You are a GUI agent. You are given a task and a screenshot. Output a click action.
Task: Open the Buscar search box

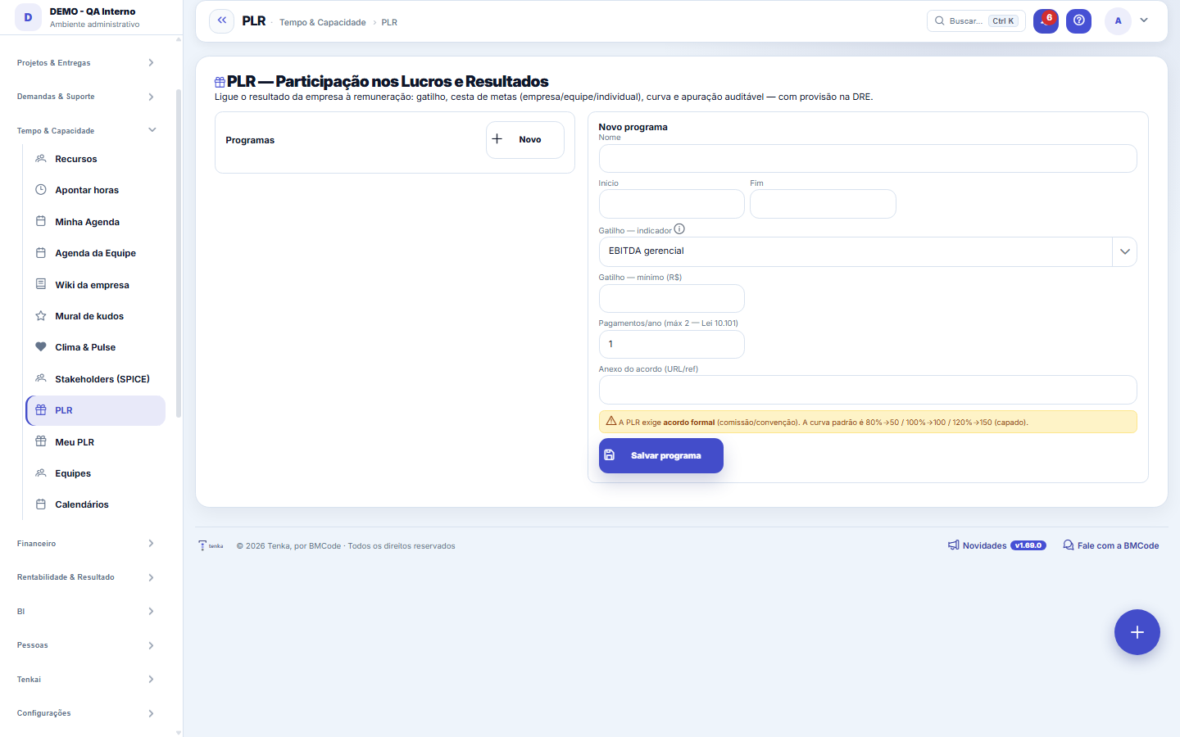pos(976,20)
